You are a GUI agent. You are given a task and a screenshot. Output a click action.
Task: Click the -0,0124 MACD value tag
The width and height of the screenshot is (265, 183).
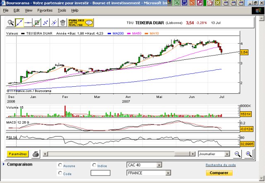coord(247,129)
